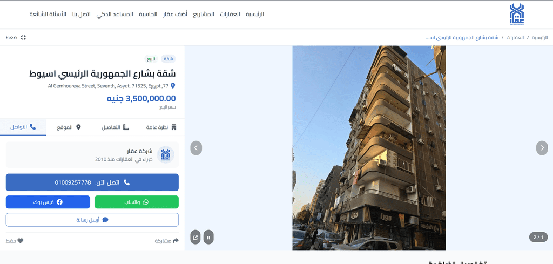This screenshot has width=553, height=264.
Task: Switch to the التفاصيل details tab
Action: tap(116, 127)
